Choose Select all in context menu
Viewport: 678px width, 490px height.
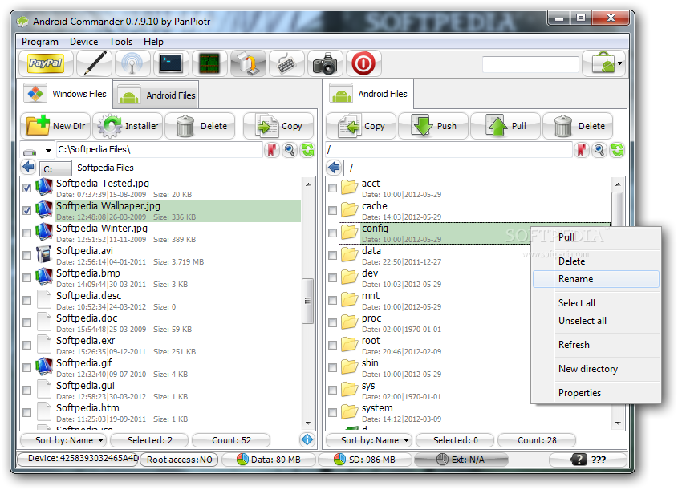tap(596, 303)
